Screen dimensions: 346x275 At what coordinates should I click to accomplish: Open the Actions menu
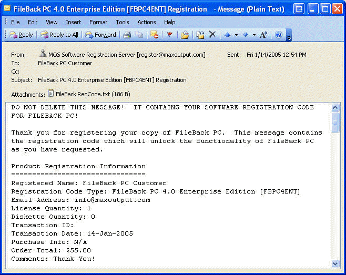[x=147, y=22]
